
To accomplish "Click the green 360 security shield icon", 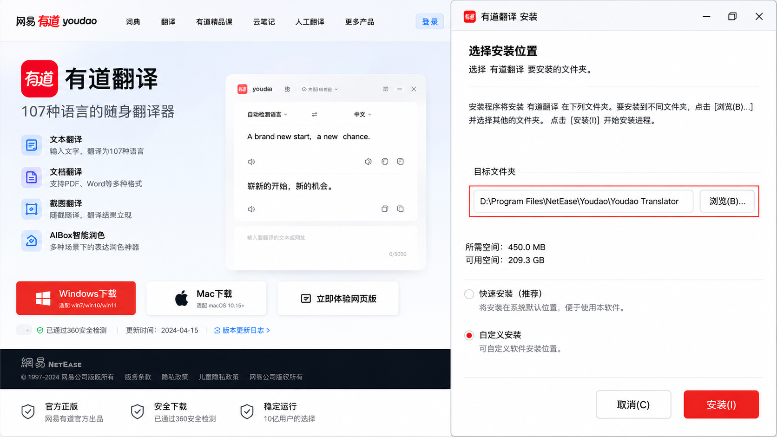I will coord(40,330).
